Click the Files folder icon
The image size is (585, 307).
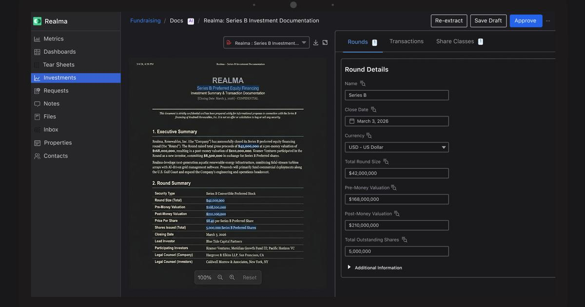click(x=37, y=117)
